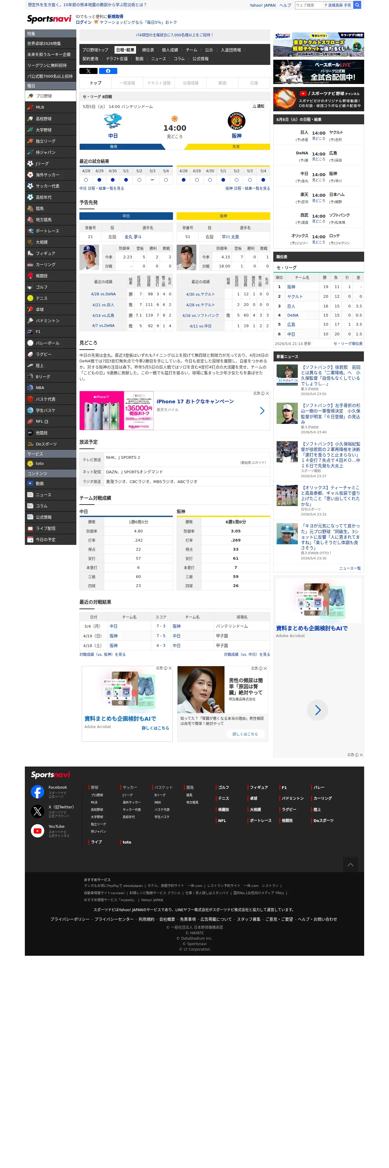Open the 早川 太貴 player photo

(187, 257)
